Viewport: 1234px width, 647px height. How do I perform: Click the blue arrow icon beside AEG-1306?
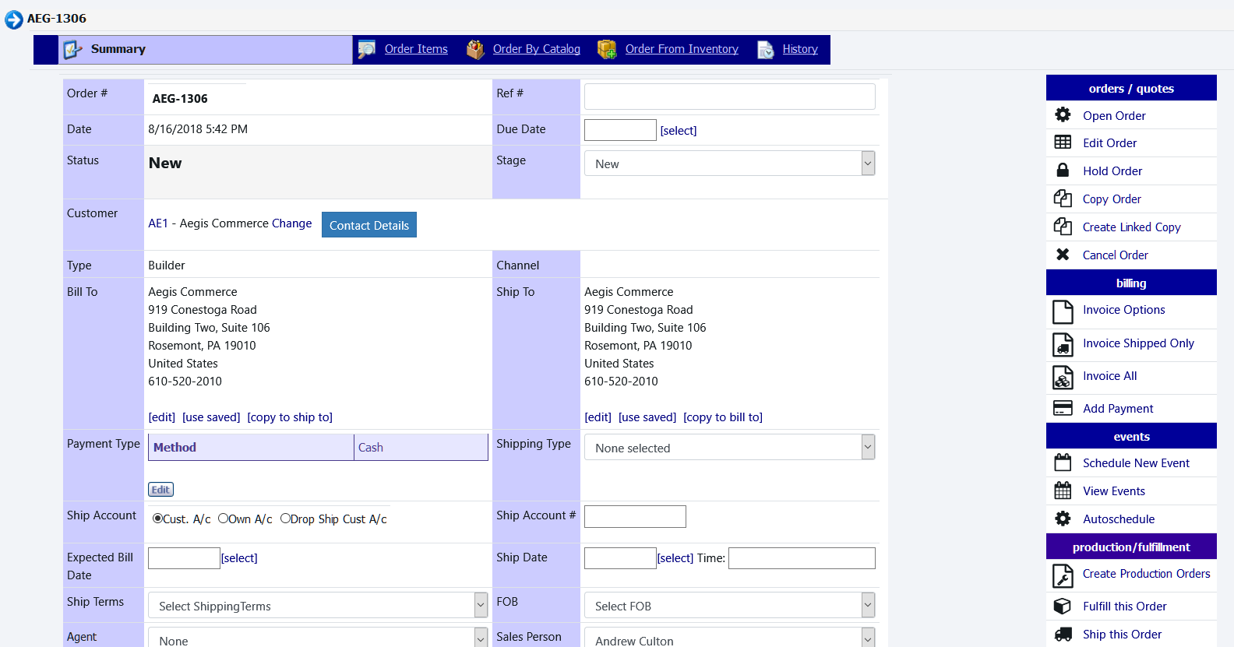coord(14,19)
